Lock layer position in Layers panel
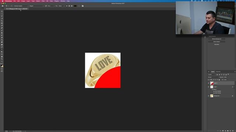The width and height of the screenshot is (236, 132). click(x=215, y=80)
